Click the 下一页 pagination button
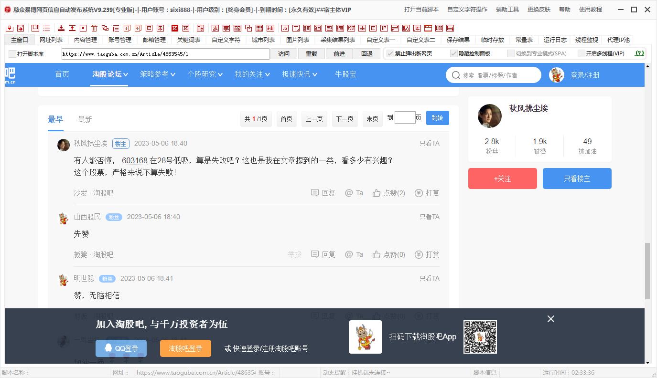The image size is (657, 378). coord(345,119)
